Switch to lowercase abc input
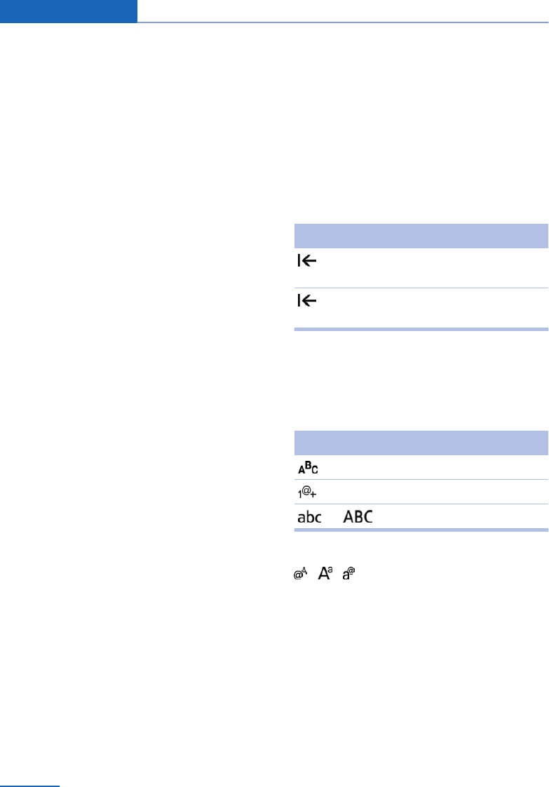Image resolution: width=549 pixels, height=787 pixels. pos(309,518)
